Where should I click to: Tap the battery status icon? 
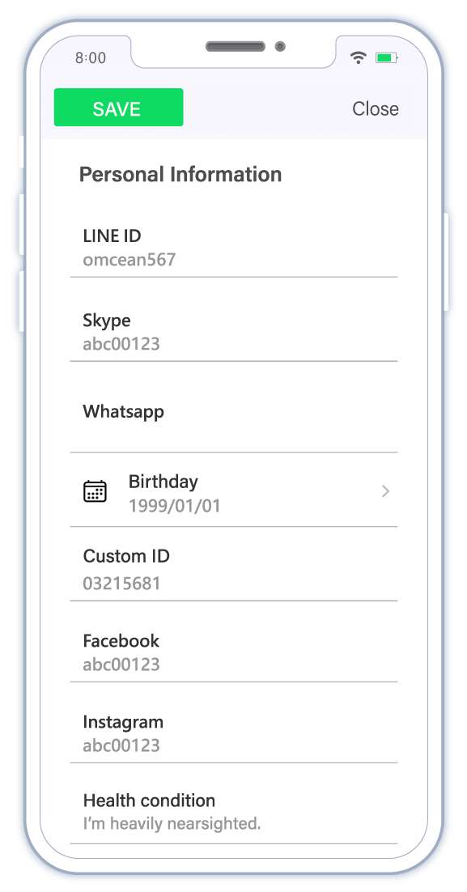point(386,57)
